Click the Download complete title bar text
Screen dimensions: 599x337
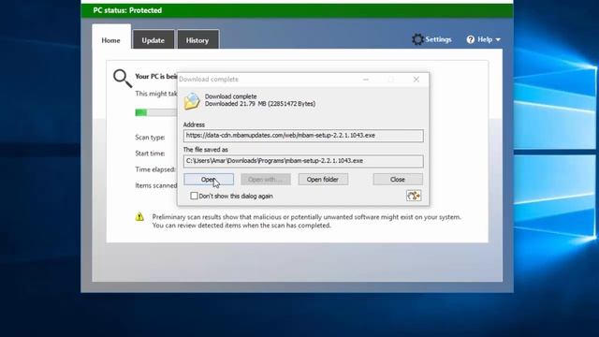(x=209, y=79)
